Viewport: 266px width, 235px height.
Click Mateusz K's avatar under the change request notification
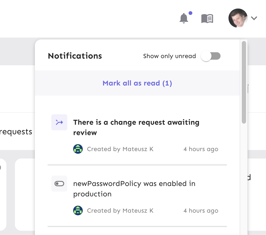coord(78,149)
